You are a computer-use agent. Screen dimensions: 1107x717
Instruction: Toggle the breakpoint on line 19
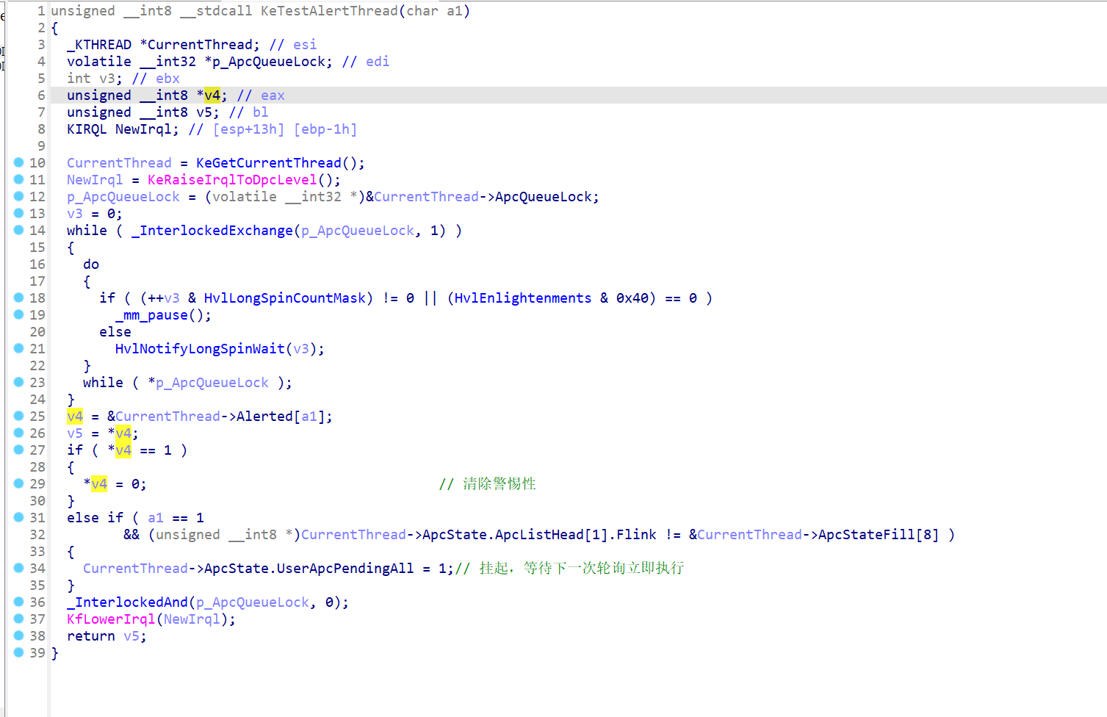pos(19,314)
